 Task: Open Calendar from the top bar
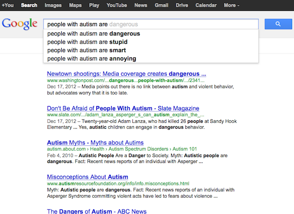click(x=206, y=5)
